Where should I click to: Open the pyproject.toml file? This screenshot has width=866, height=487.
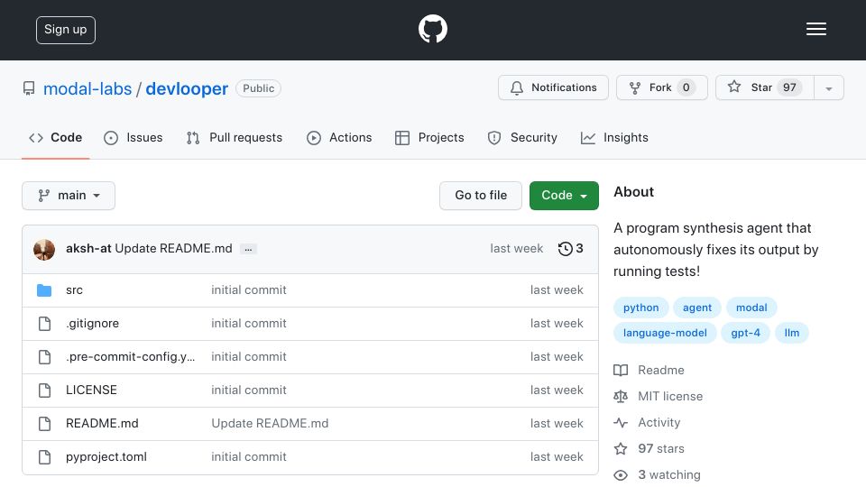106,456
